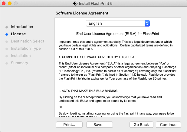Select the Summary step label
This screenshot has width=187, height=132.
point(19,63)
